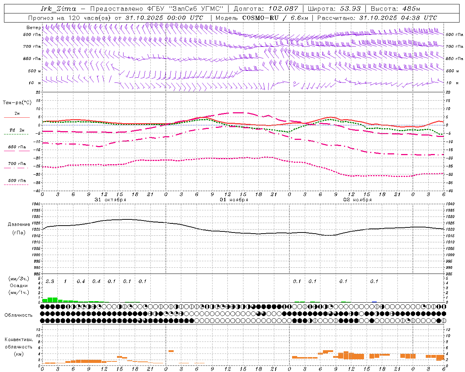Click the model name COSMO-RU / 6.6км
This screenshot has height=372, width=465.
[275, 18]
